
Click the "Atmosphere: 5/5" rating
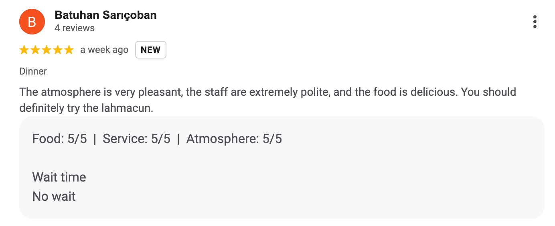(x=234, y=139)
